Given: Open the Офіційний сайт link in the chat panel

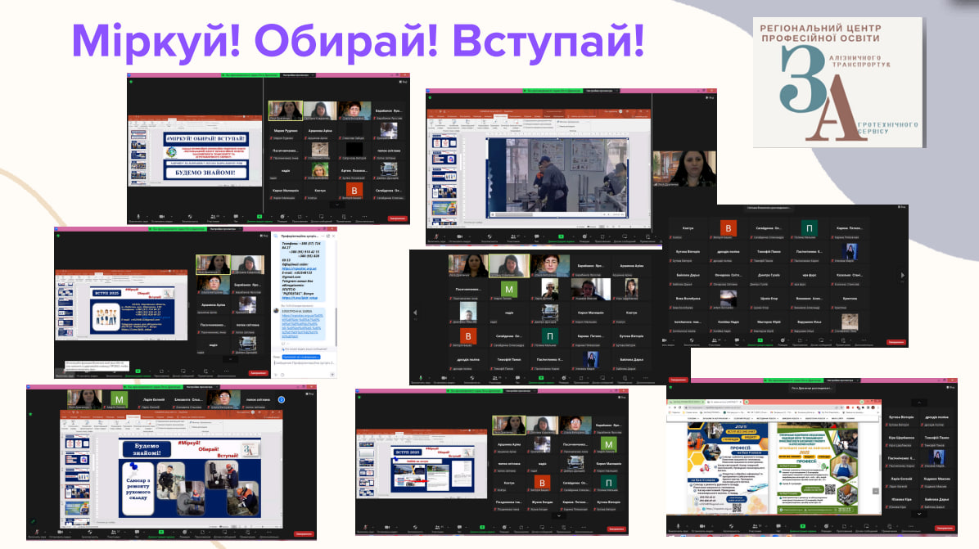Looking at the screenshot, I should pos(299,269).
